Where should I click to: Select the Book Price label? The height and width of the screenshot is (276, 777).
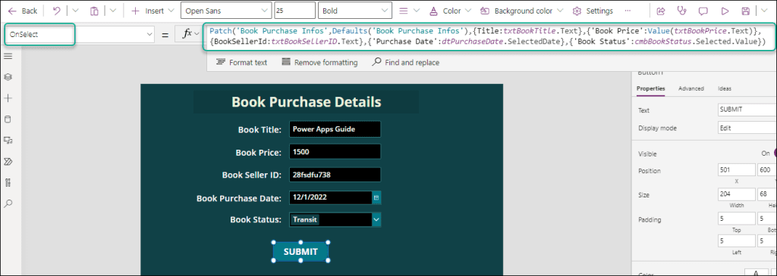coord(259,153)
